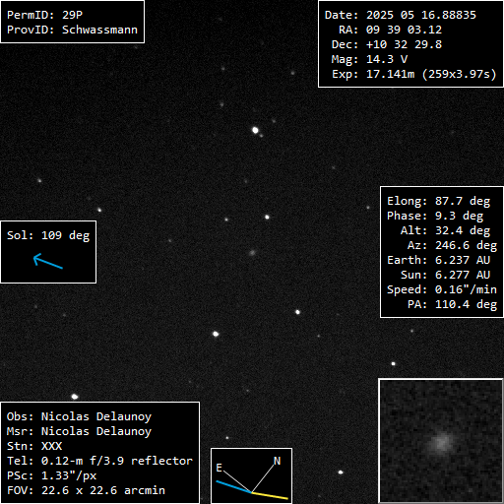Click the ProvID: Schwassmann text

coord(72,30)
